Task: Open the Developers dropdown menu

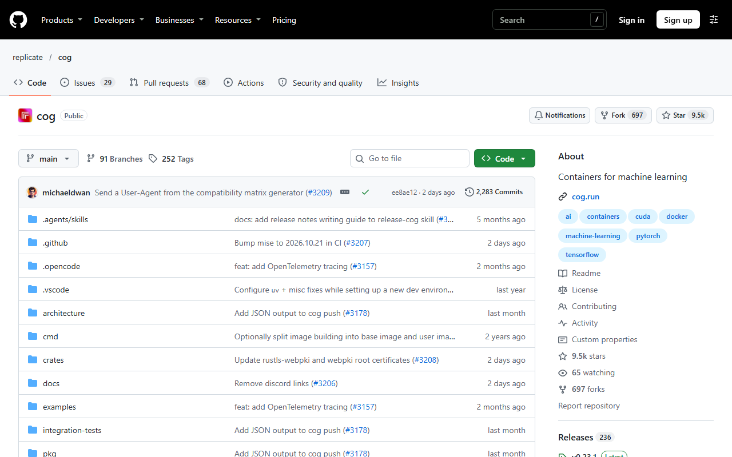Action: [x=119, y=20]
